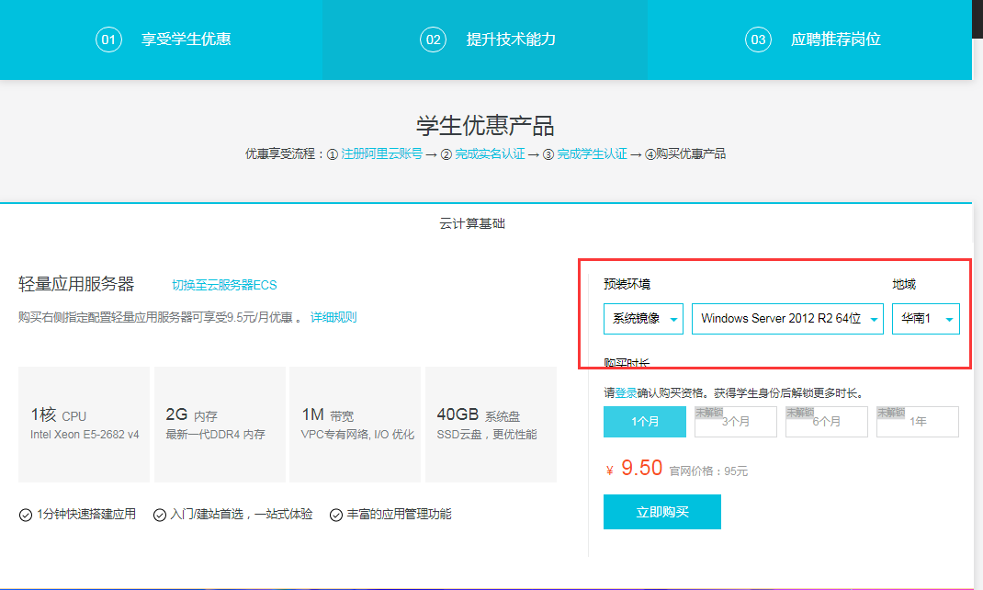Screen dimensions: 983x590
Task: Click the 预装环境 label
Action: (627, 284)
